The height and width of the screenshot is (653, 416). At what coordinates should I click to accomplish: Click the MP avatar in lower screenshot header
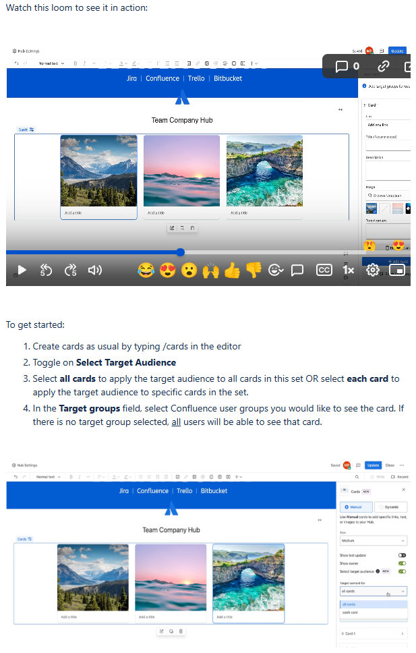click(x=347, y=465)
